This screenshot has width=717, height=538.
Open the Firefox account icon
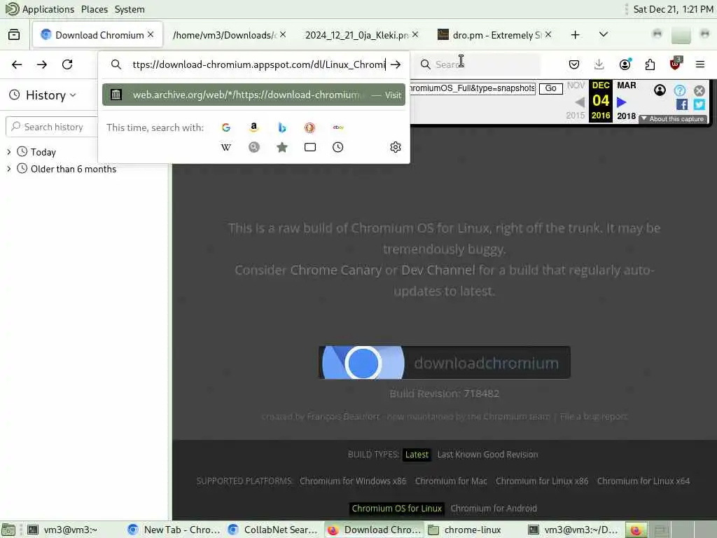[625, 64]
